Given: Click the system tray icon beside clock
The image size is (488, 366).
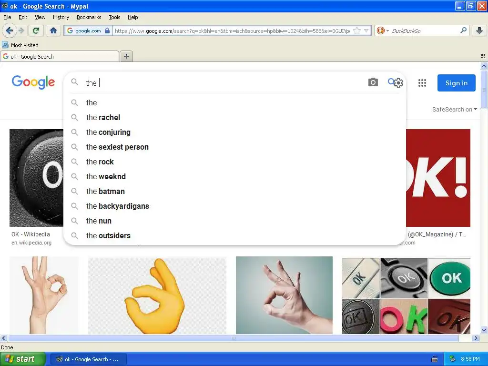Looking at the screenshot, I should pyautogui.click(x=452, y=359).
